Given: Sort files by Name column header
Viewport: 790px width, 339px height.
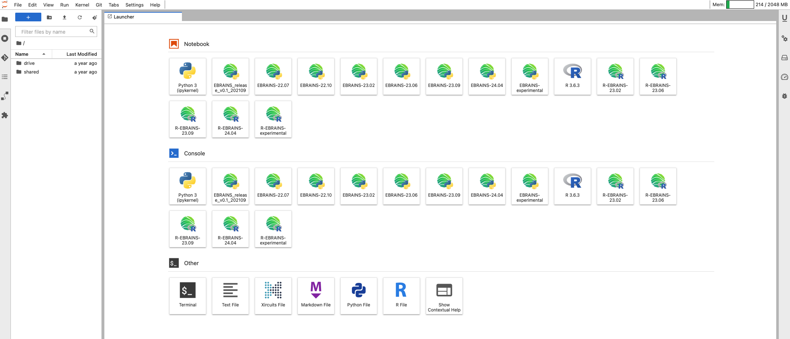Looking at the screenshot, I should coord(32,54).
